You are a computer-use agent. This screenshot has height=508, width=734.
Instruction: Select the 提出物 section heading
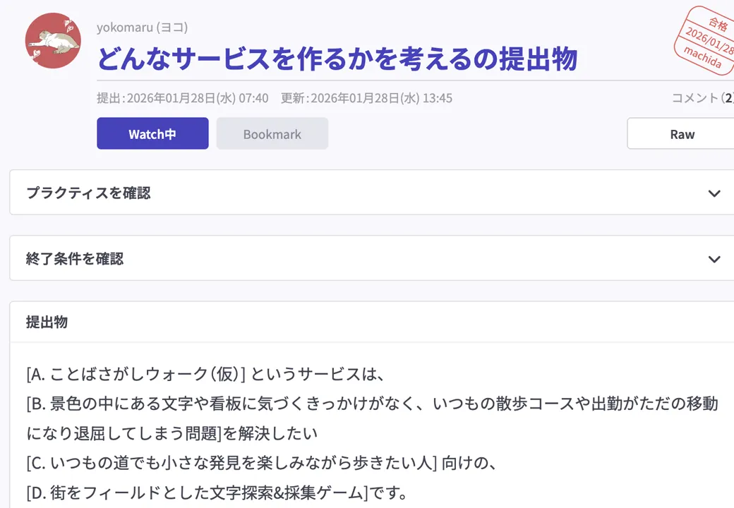[x=47, y=322]
